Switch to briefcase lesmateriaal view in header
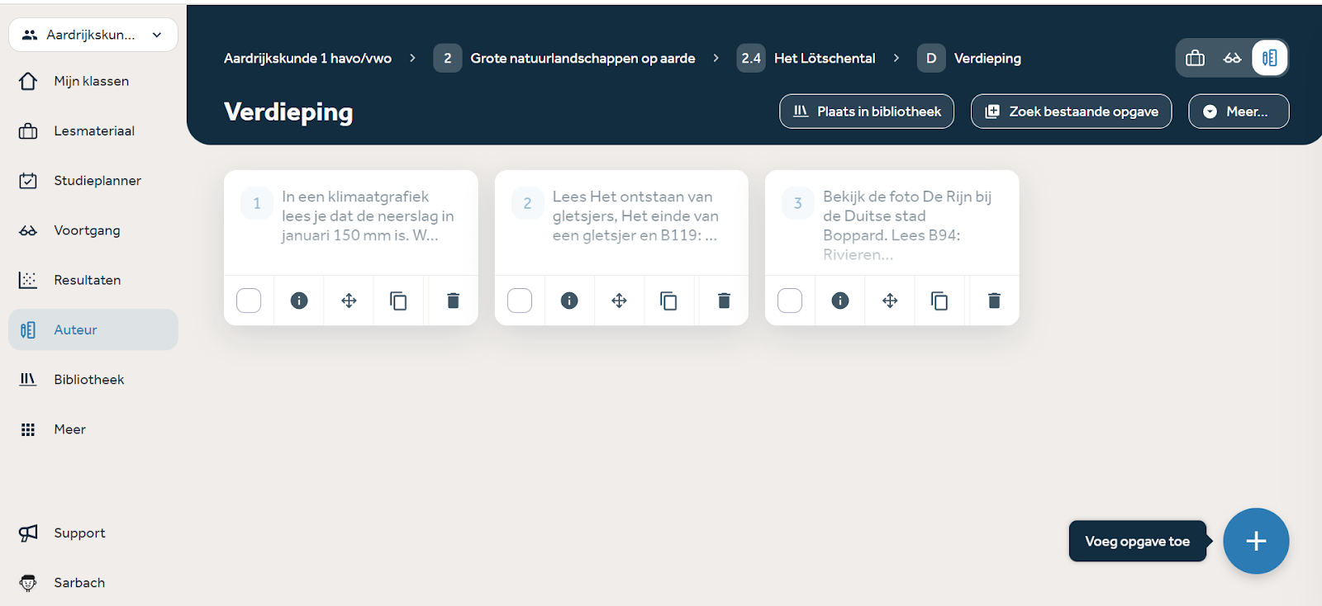The height and width of the screenshot is (606, 1322). click(1195, 58)
